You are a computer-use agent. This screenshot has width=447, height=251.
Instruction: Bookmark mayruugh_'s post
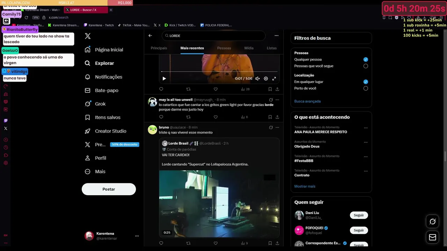pyautogui.click(x=270, y=117)
